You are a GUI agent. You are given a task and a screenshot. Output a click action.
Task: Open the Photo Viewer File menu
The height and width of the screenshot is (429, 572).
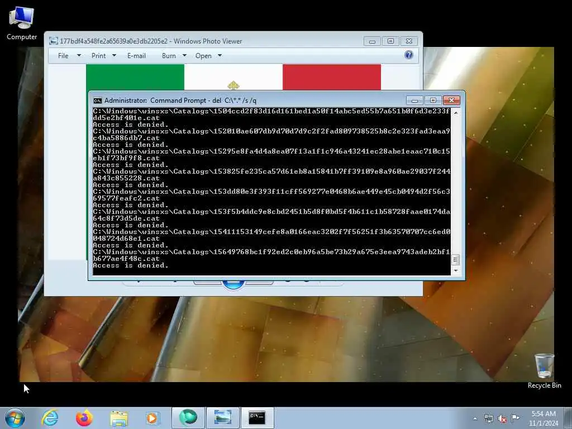tap(63, 56)
